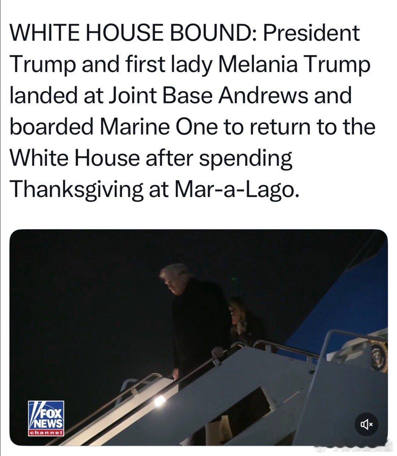Click the Fox News channel logo
This screenshot has width=397, height=456.
(x=47, y=418)
